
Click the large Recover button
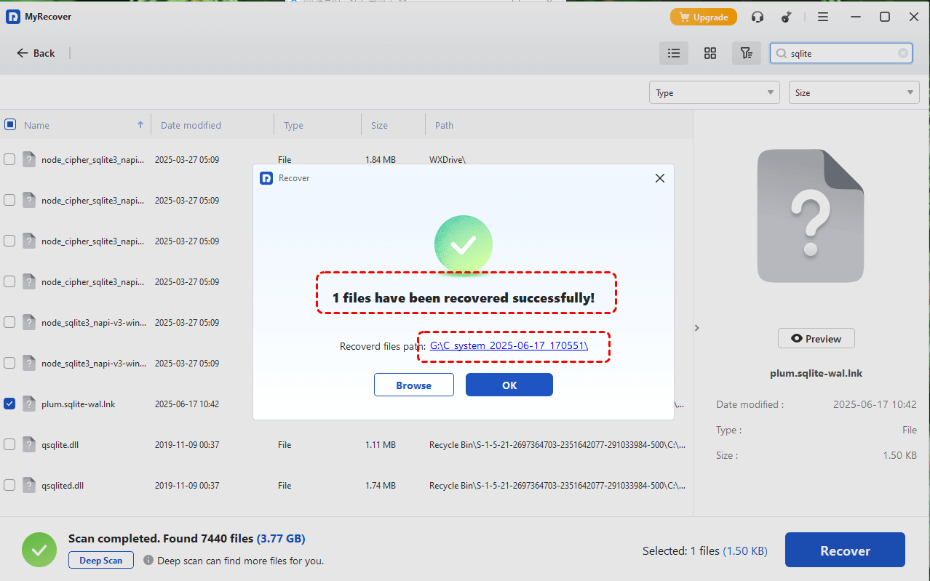(x=845, y=550)
